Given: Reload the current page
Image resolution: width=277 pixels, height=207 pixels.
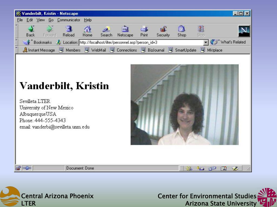Looking at the screenshot, I should click(x=68, y=31).
